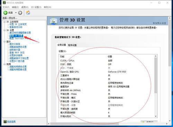The height and width of the screenshot is (127, 173).
Task: Select the 优化以提高计算性能 row
Action: click(x=107, y=79)
